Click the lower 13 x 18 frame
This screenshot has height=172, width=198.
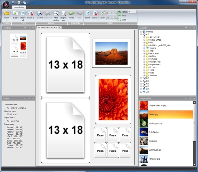(x=65, y=131)
